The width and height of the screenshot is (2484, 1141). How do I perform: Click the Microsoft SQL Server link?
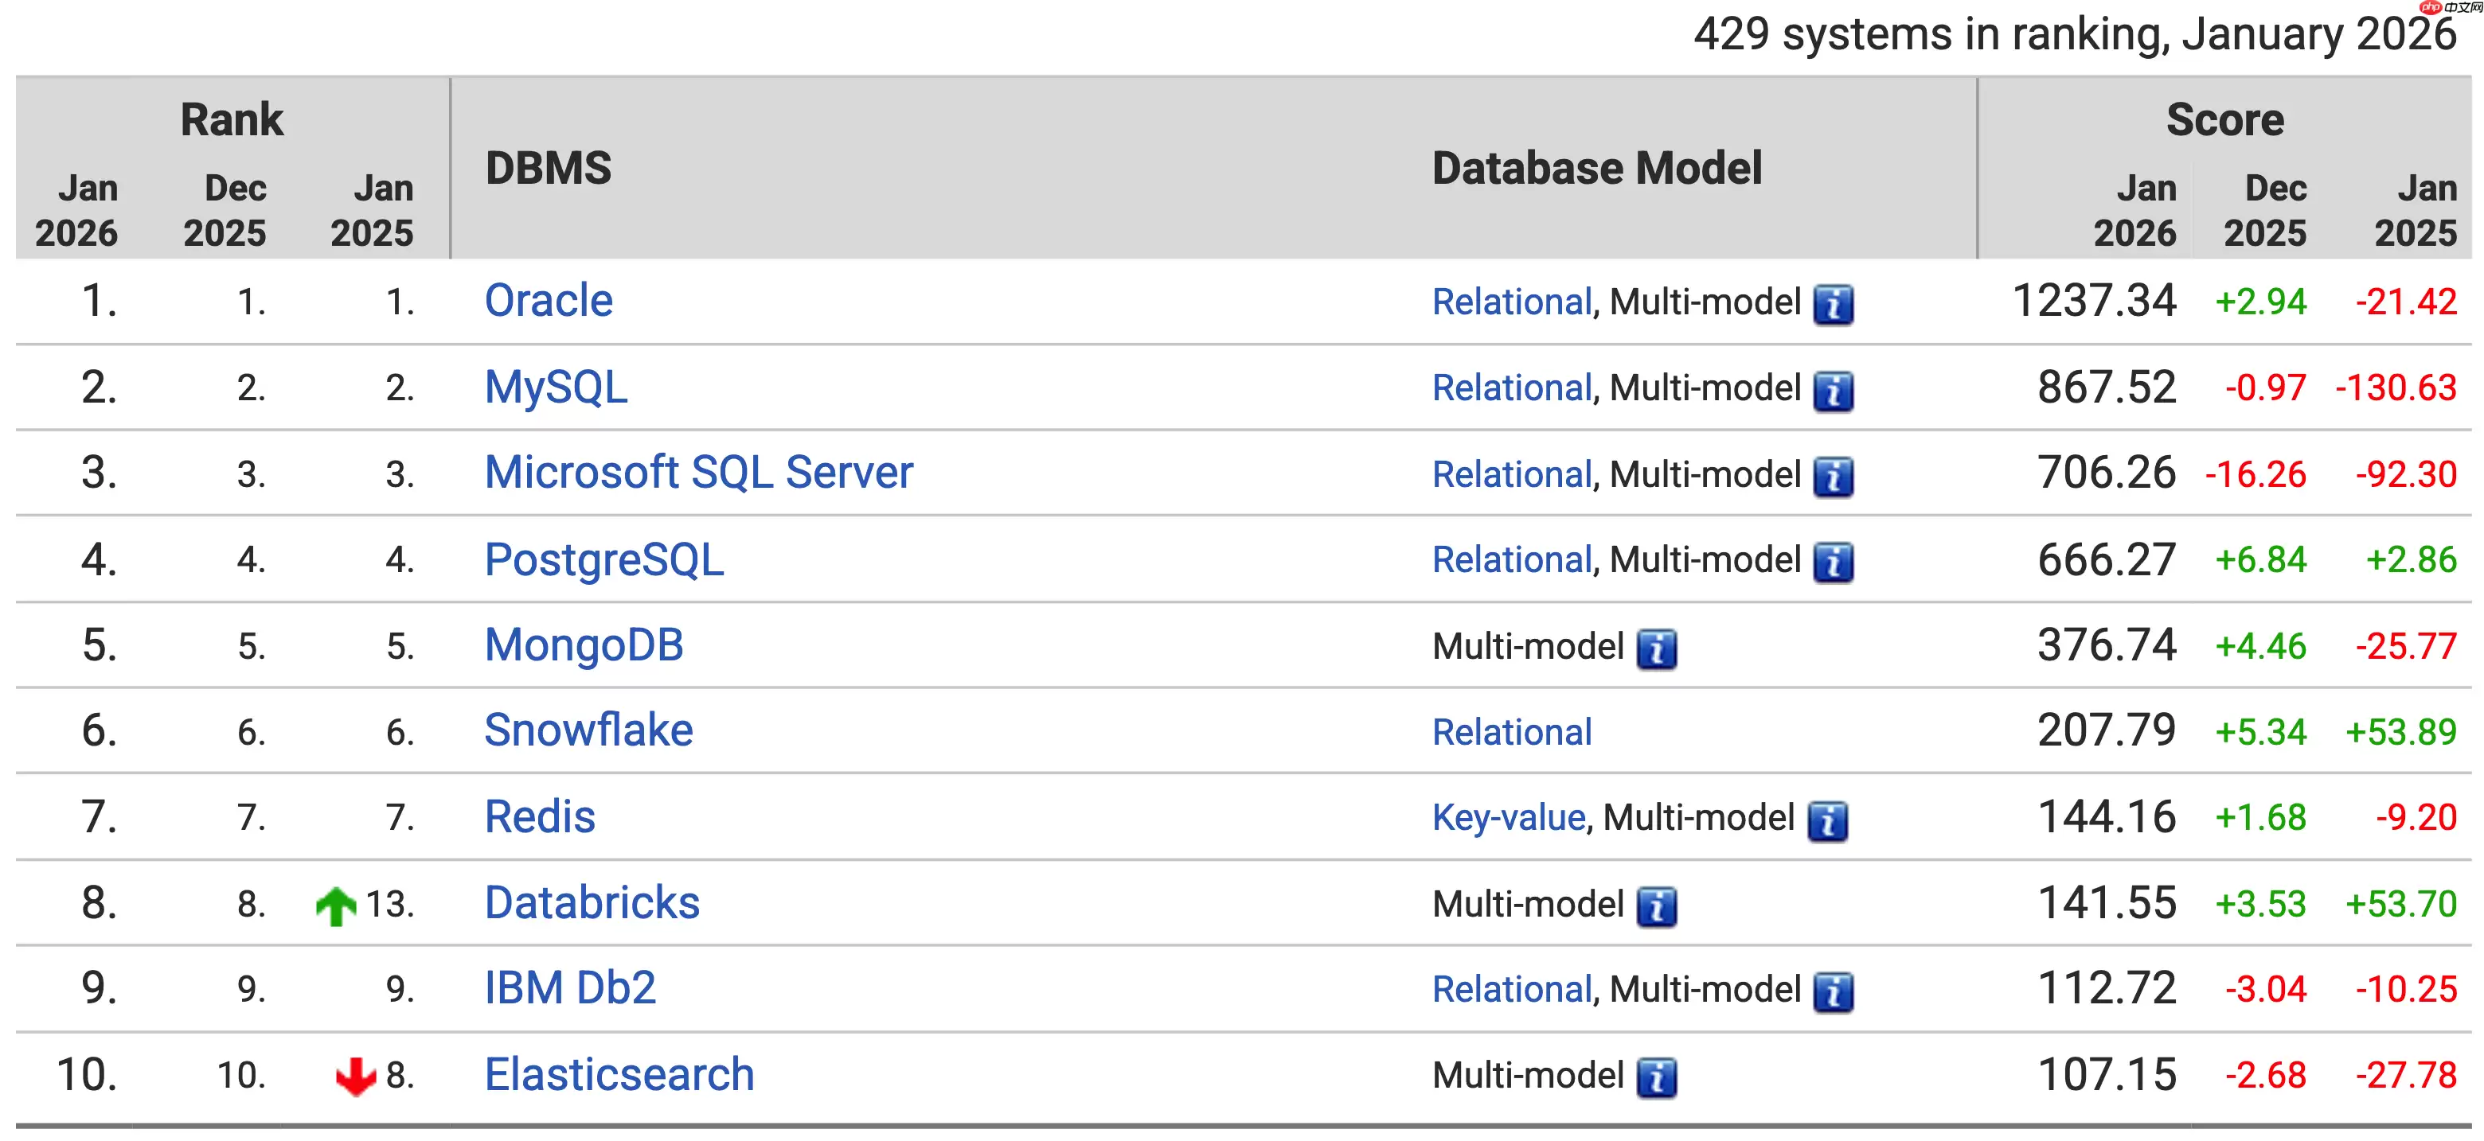click(x=698, y=473)
